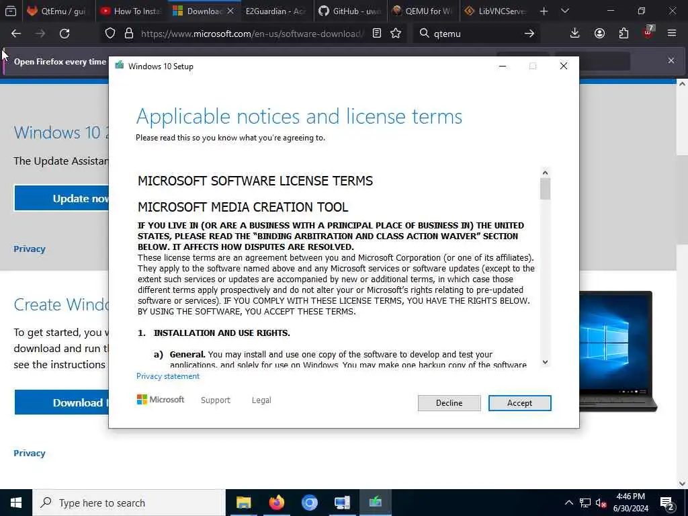Click the browser page scrollbar up arrow

683,83
